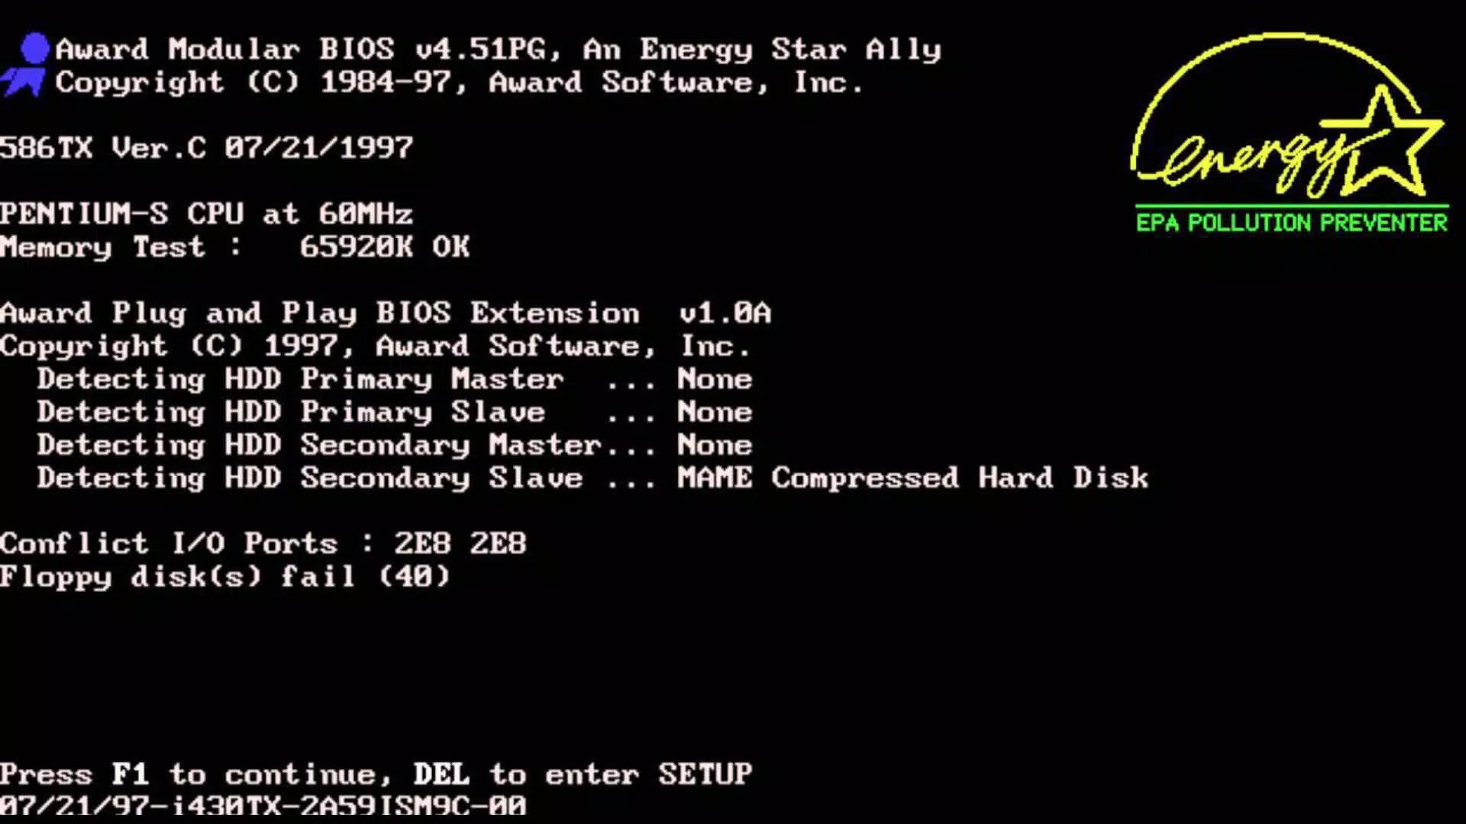
Task: Toggle the HDD Primary Master detection
Action: (x=392, y=378)
